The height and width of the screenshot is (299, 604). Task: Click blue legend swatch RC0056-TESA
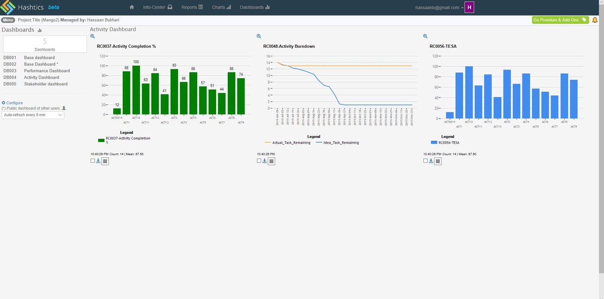(434, 143)
